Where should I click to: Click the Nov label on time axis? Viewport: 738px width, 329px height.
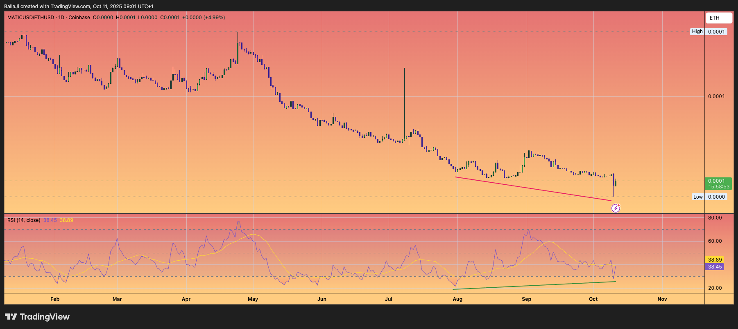click(662, 299)
